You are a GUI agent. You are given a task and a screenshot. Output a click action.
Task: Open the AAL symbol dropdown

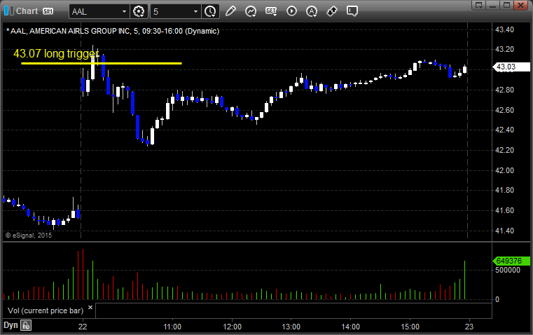coord(124,11)
